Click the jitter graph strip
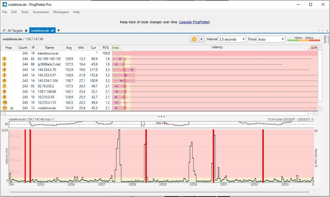 tap(162, 124)
